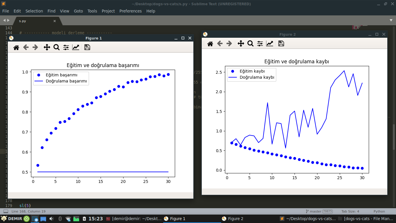Save Figure 1 with the floppy icon
The height and width of the screenshot is (223, 396).
(x=87, y=47)
